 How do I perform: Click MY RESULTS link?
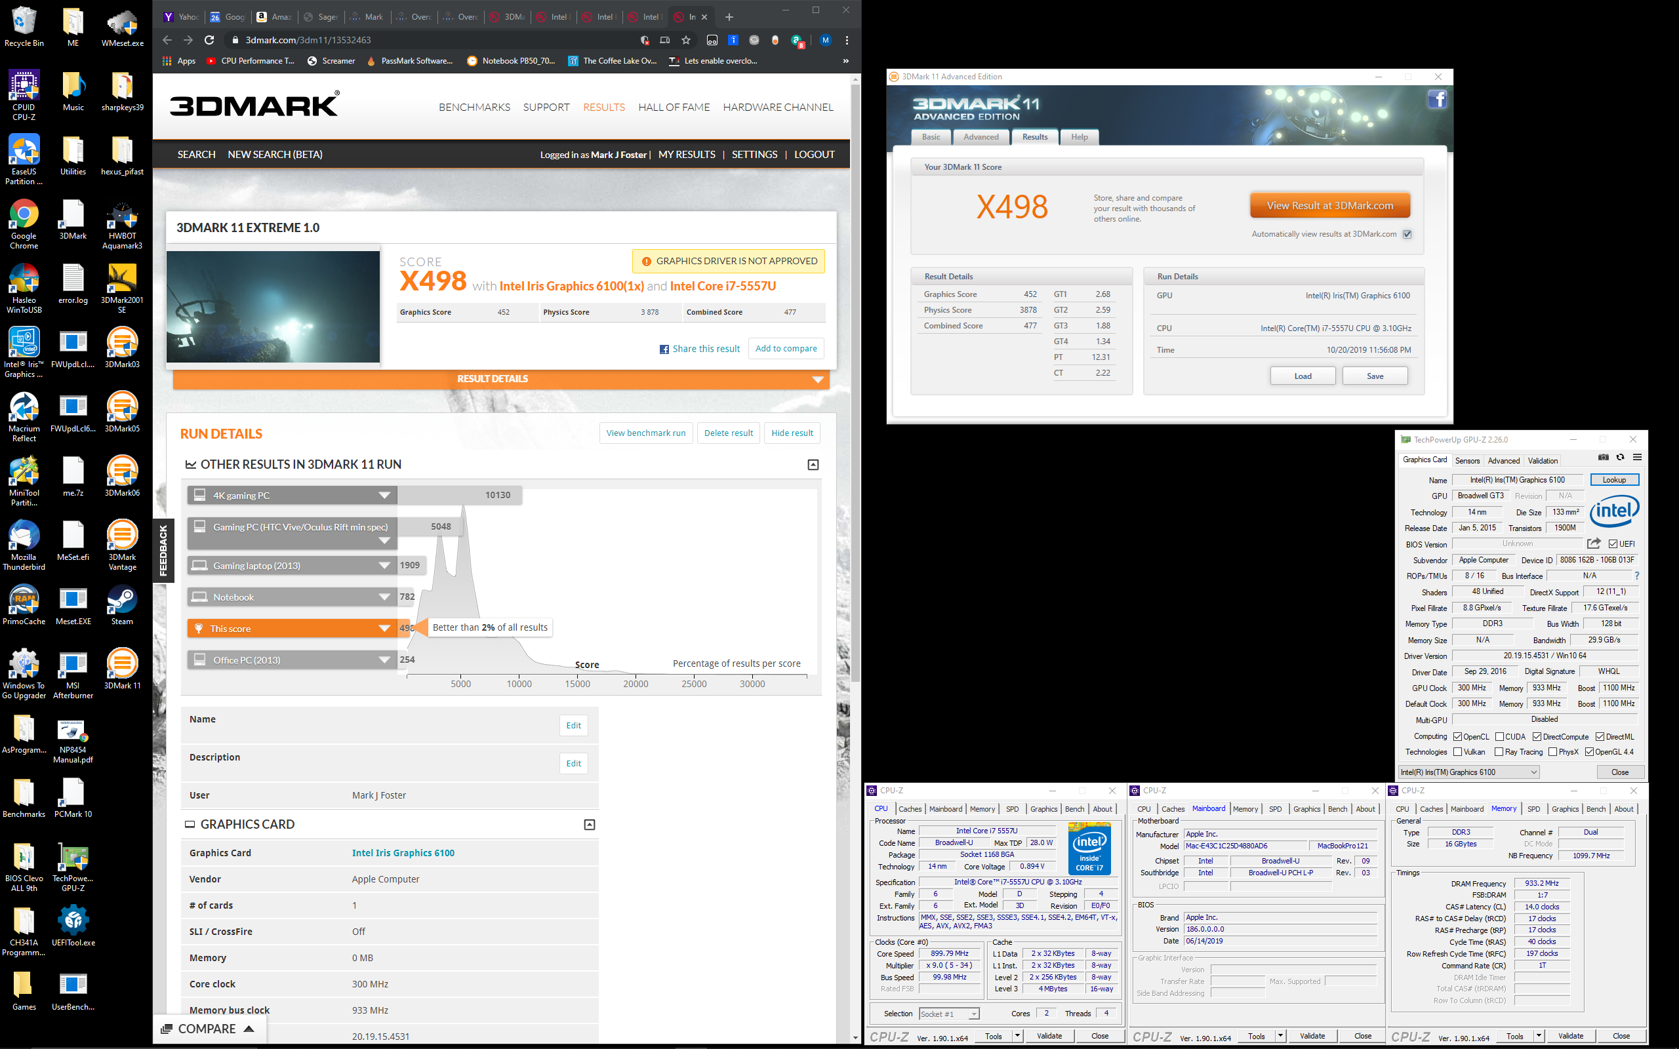tap(686, 155)
